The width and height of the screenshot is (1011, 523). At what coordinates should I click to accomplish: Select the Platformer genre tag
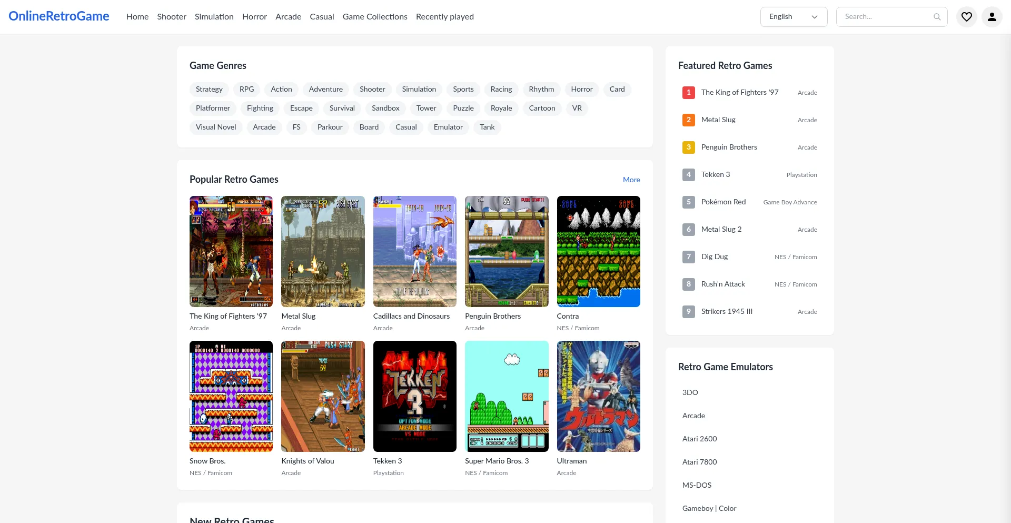tap(213, 108)
